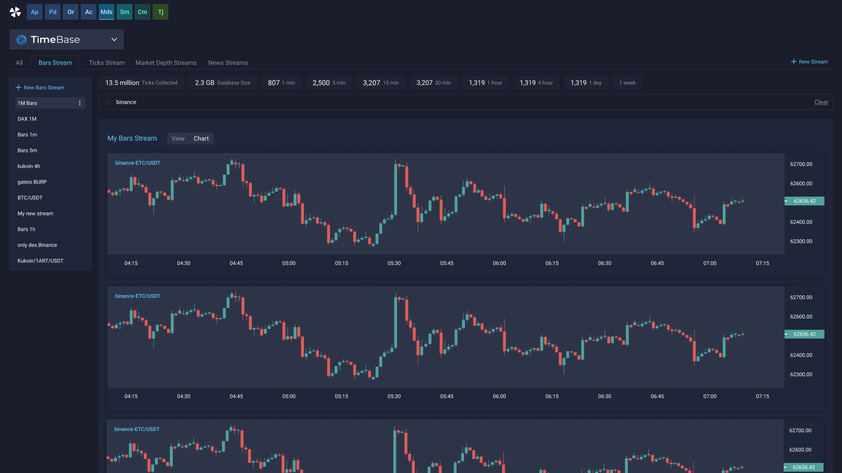Switch to View mode toggle

pyautogui.click(x=178, y=138)
